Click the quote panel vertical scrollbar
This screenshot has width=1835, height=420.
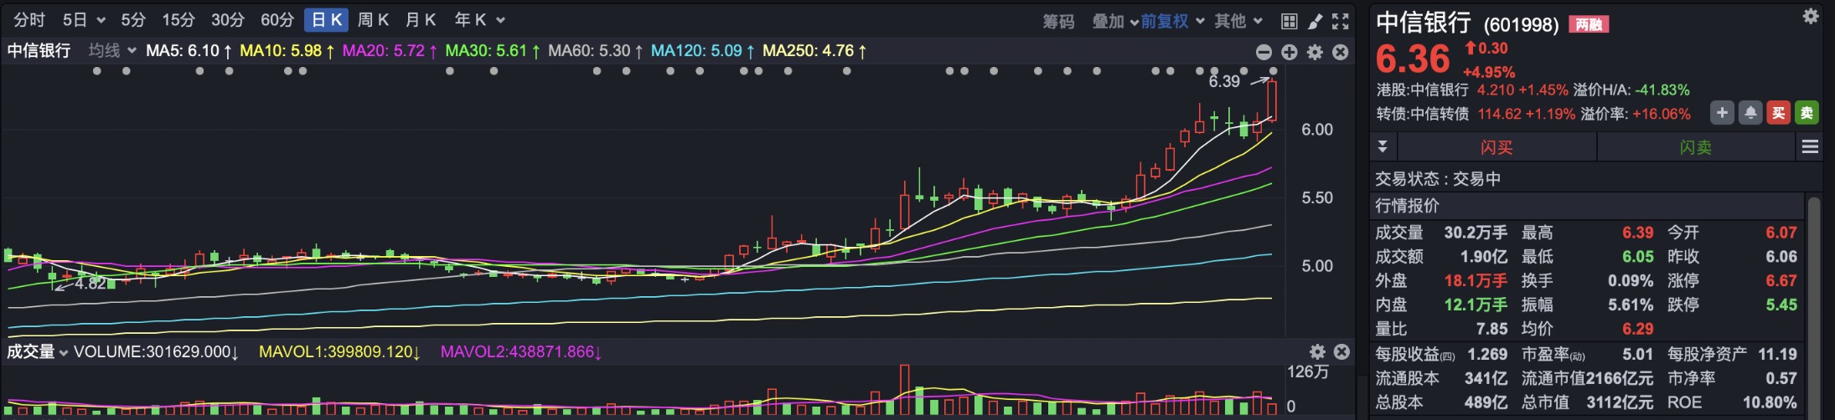click(x=1813, y=305)
